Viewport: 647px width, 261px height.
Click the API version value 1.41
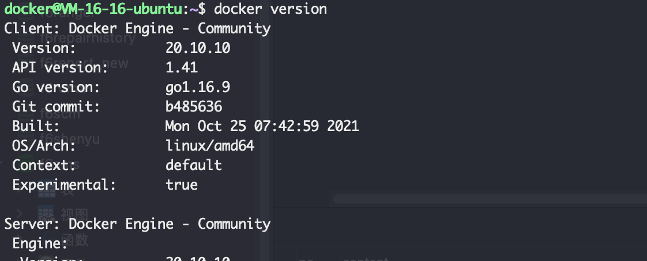click(x=182, y=67)
